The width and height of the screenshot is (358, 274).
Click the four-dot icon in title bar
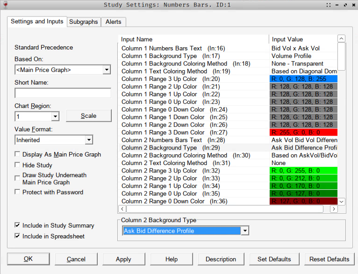point(329,5)
